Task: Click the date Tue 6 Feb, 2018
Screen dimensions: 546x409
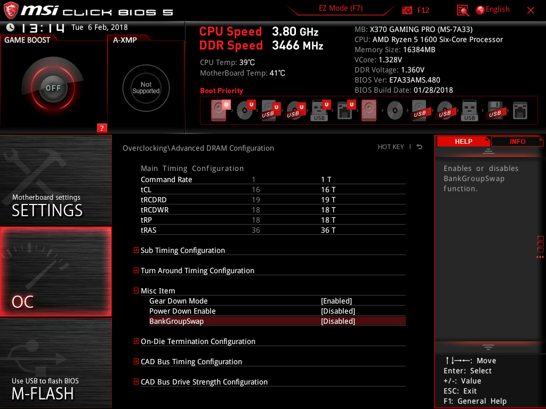Action: pyautogui.click(x=100, y=27)
